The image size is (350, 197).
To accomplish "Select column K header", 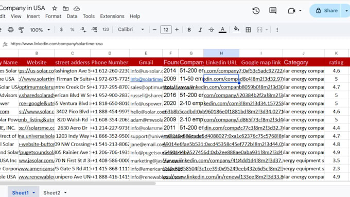I will coord(336,53).
